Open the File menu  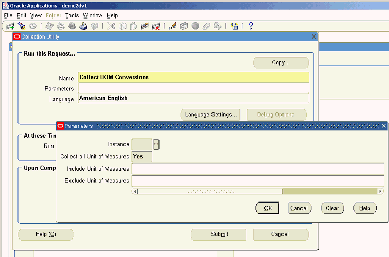tap(8, 15)
